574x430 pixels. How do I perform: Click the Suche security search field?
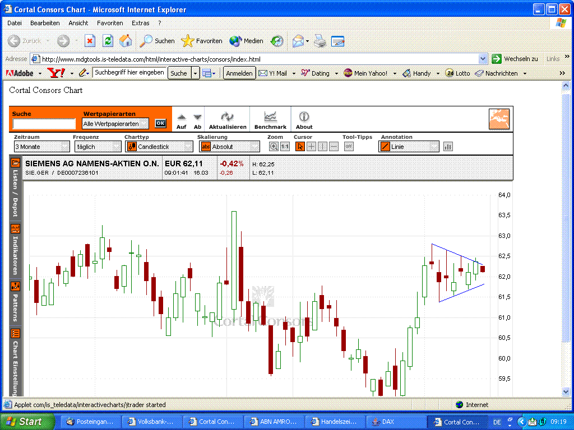pos(44,124)
